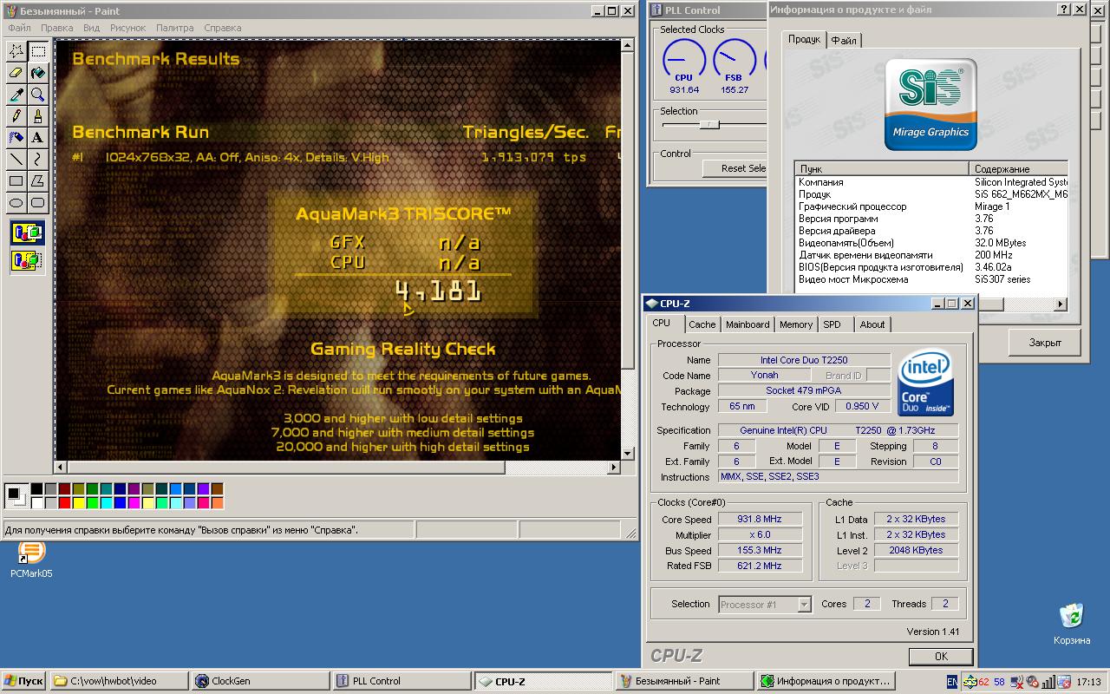Switch to the Cache tab in CPU-Z
1110x694 pixels.
[x=702, y=324]
